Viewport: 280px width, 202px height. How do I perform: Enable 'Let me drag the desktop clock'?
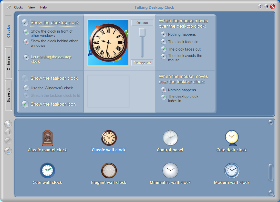click(x=26, y=58)
